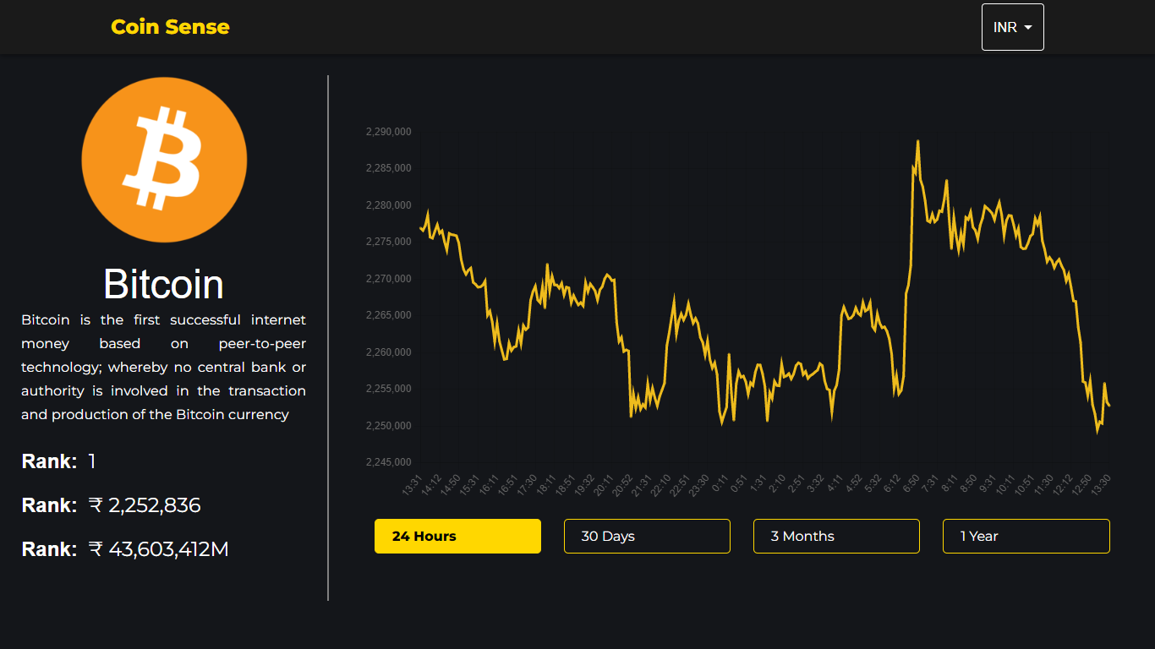
Task: Show the 3 Months price chart
Action: (x=836, y=537)
